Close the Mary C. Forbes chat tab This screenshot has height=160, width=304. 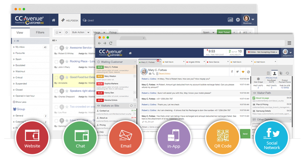point(160,62)
